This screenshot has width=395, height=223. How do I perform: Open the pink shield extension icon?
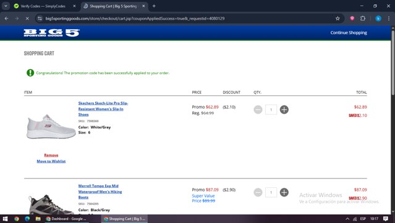(x=352, y=19)
